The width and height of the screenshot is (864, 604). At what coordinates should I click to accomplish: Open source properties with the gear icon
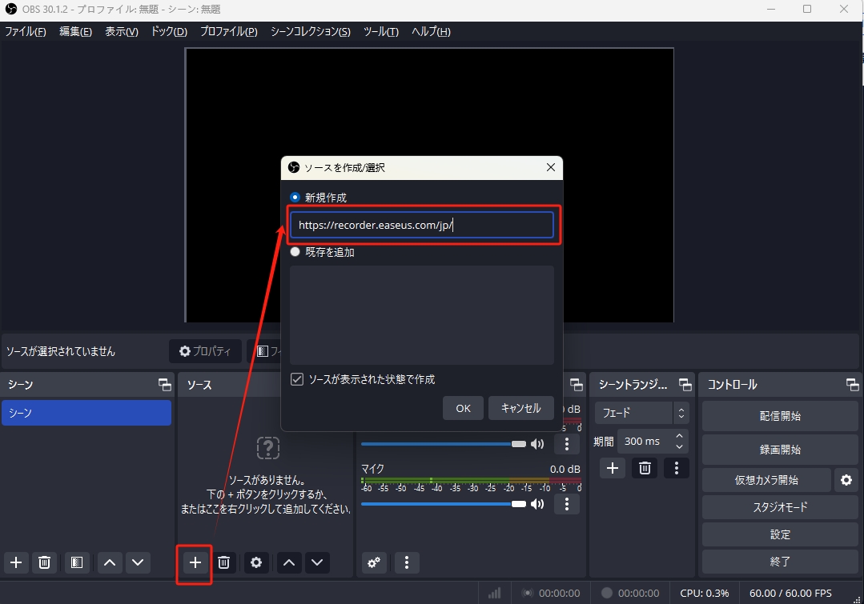tap(256, 562)
